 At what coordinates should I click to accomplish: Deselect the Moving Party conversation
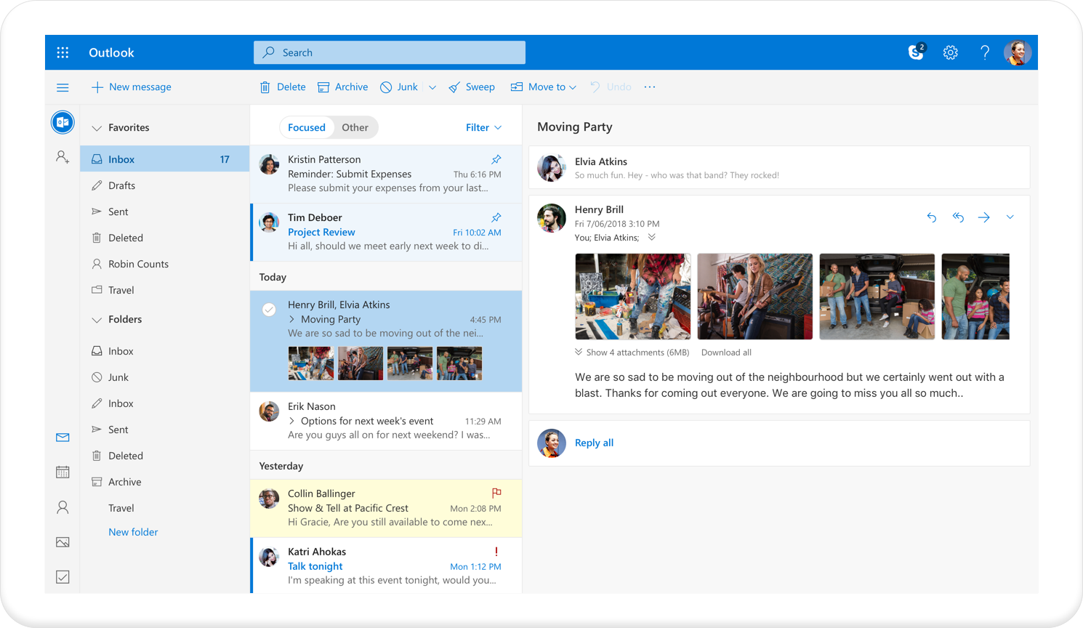point(269,309)
